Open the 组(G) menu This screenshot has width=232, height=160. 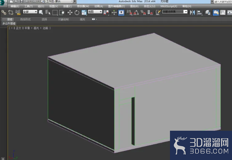click(x=41, y=6)
